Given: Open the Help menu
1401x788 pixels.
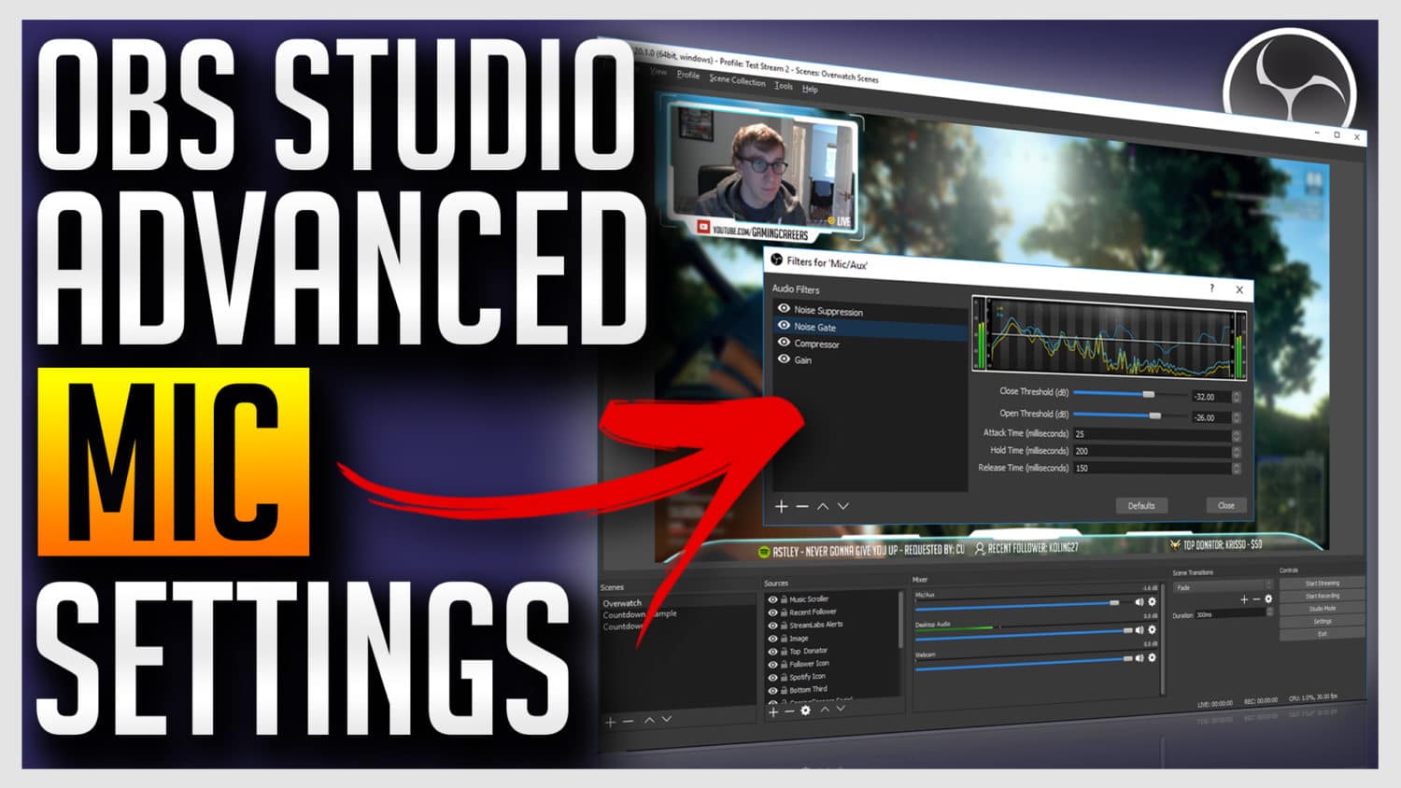Looking at the screenshot, I should (810, 90).
